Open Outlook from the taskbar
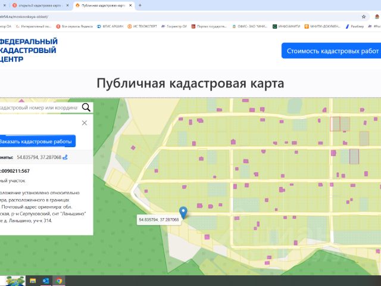The height and width of the screenshot is (286, 381). (46, 281)
